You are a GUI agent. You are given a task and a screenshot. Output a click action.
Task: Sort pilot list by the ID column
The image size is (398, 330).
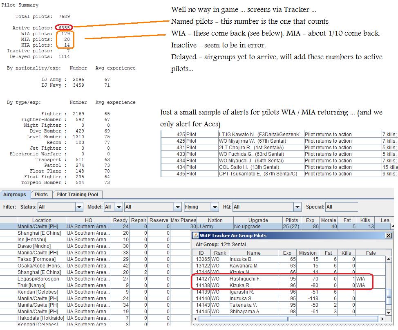tap(201, 253)
